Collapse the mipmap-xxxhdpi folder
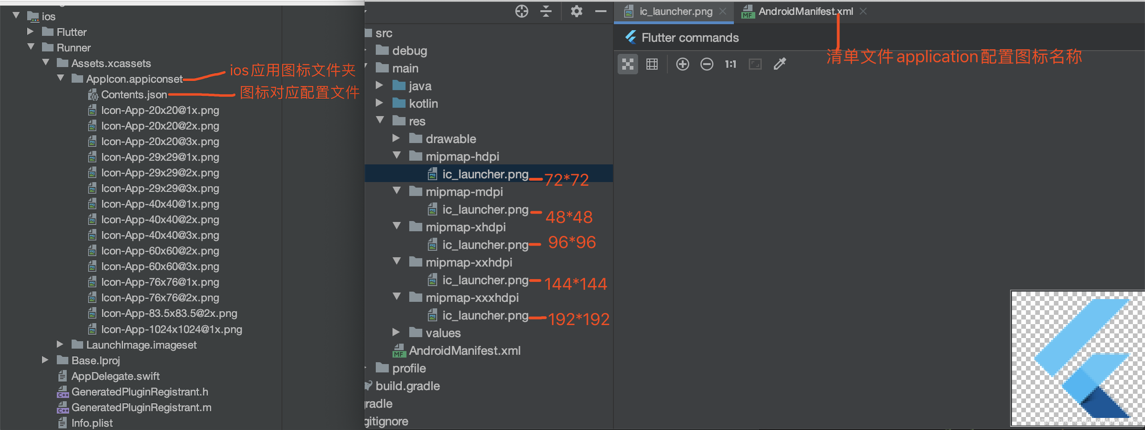This screenshot has width=1145, height=430. pyautogui.click(x=397, y=297)
